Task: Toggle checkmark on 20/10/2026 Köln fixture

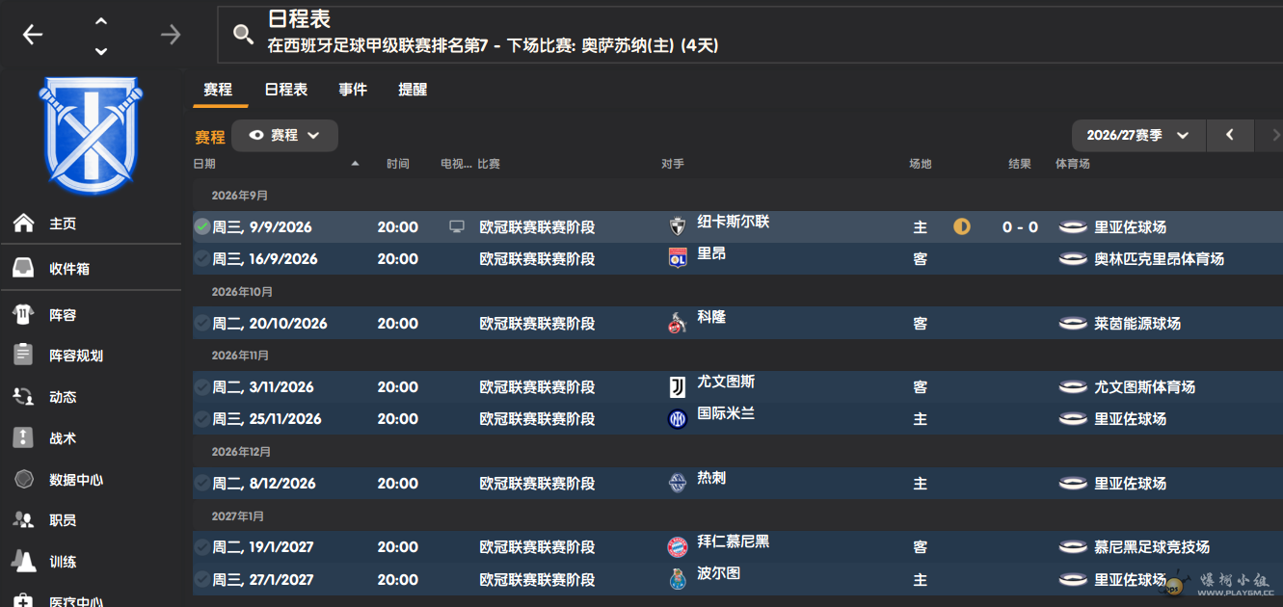Action: coord(202,323)
